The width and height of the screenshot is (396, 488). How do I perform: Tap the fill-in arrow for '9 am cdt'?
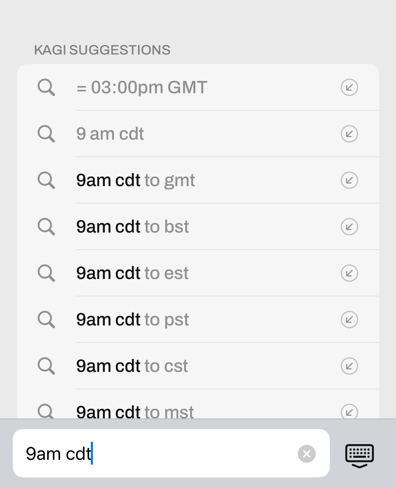349,134
